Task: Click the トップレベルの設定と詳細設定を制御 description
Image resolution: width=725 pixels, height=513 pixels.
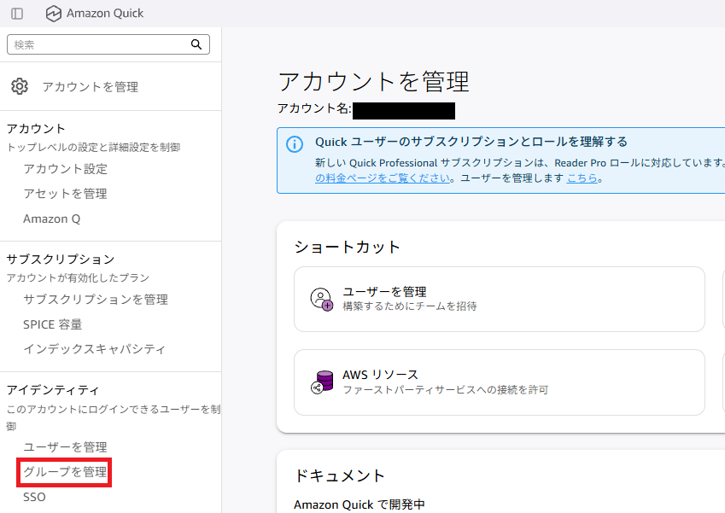Action: click(x=93, y=148)
